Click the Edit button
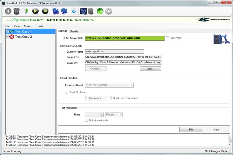233x155 pixels. 191,130
